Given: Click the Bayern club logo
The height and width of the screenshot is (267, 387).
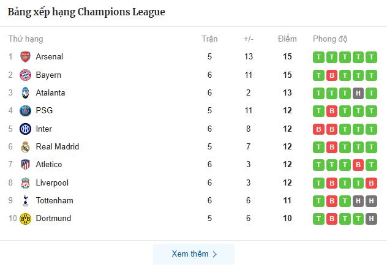Looking at the screenshot, I should click(x=25, y=75).
